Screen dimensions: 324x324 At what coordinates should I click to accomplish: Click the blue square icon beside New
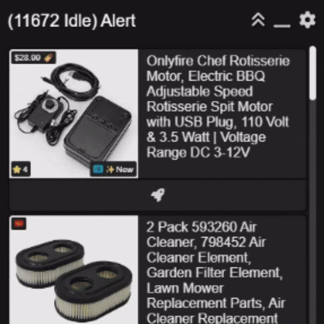98,169
